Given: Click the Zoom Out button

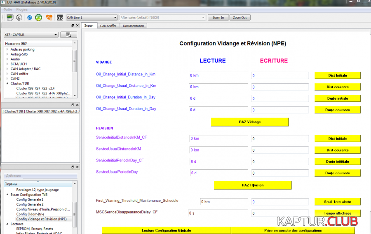Looking at the screenshot, I should [x=240, y=17].
